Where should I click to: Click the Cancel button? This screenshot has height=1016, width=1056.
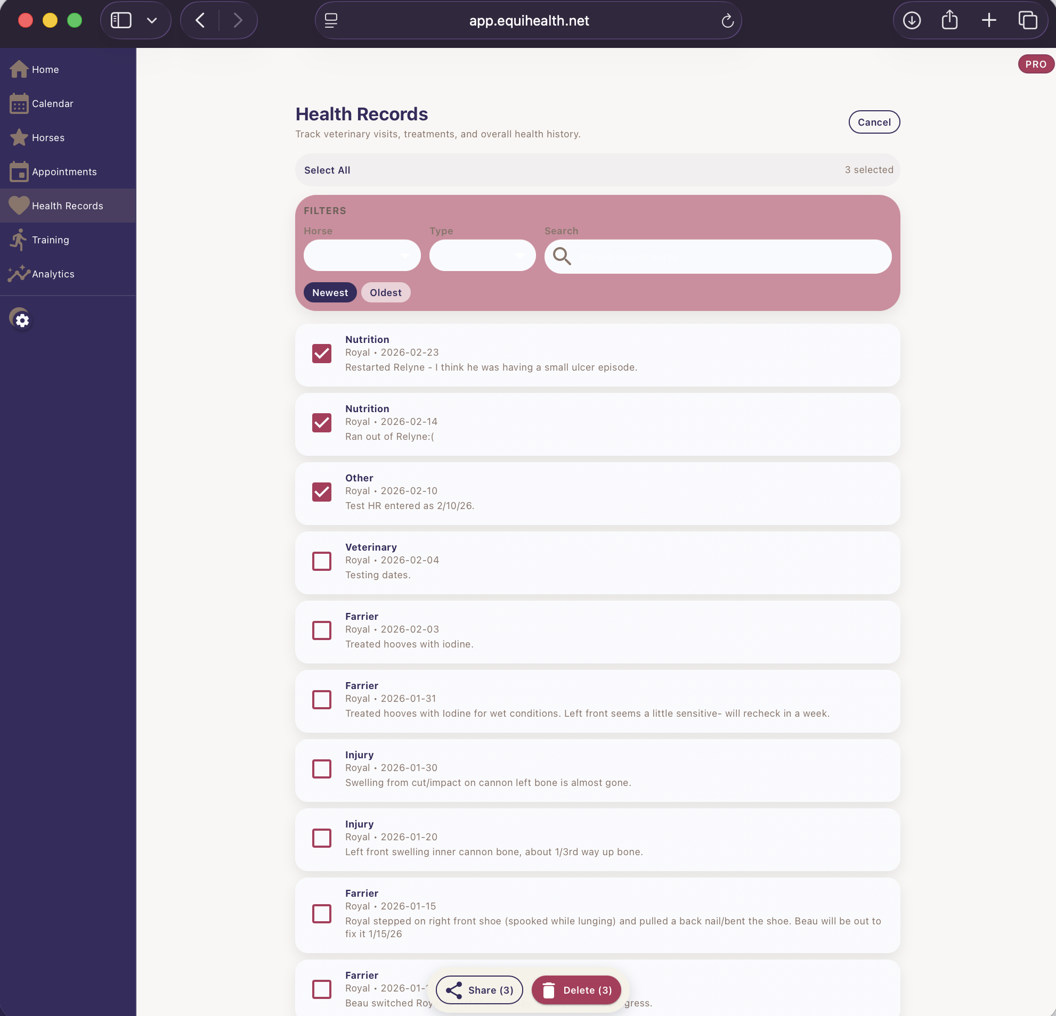click(873, 122)
